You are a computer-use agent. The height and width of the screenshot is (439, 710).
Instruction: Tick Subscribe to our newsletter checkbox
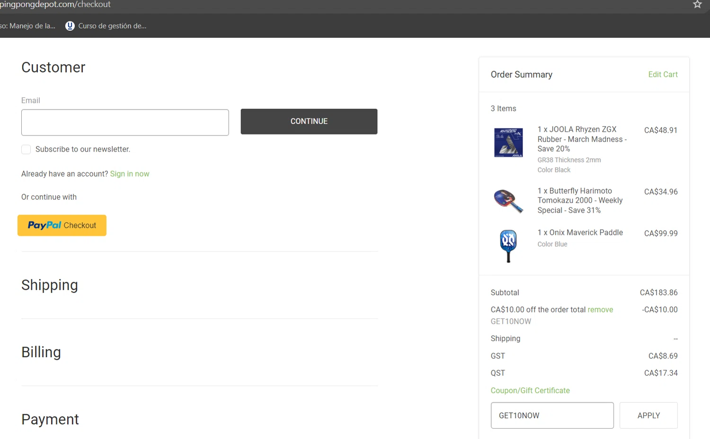pos(26,150)
